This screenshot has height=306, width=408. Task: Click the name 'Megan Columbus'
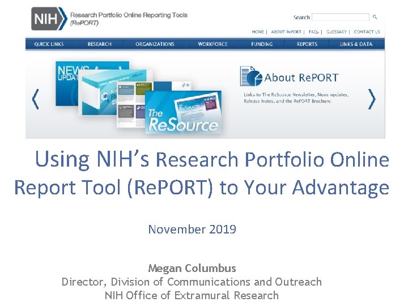pyautogui.click(x=192, y=268)
